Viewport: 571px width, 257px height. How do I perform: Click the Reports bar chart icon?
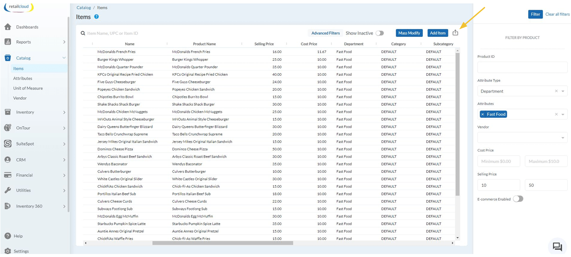[8, 42]
